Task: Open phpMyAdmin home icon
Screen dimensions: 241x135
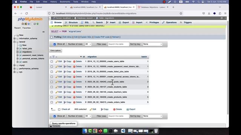Action: (x=23, y=24)
